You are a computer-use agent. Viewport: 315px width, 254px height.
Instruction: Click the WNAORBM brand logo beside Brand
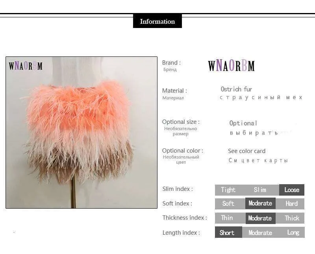click(x=231, y=65)
